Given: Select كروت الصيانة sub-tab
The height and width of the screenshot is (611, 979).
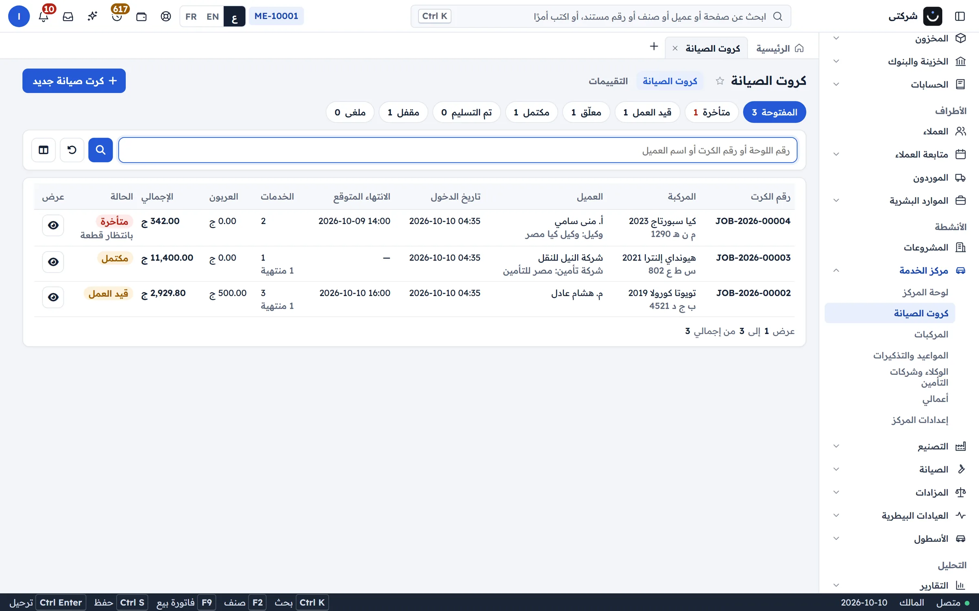Looking at the screenshot, I should pos(670,81).
